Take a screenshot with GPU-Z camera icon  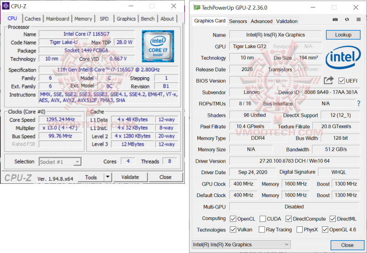(335, 20)
